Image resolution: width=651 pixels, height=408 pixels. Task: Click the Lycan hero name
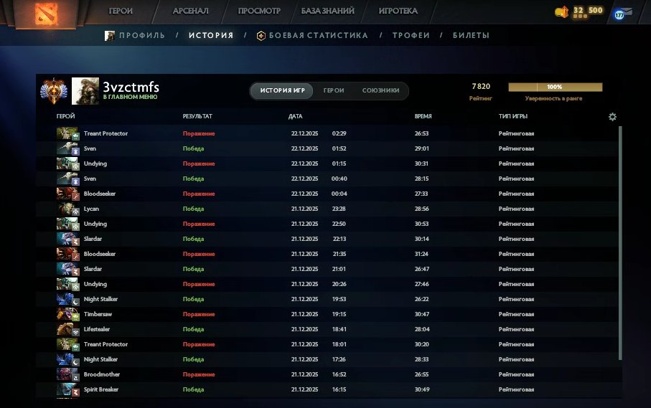(91, 209)
